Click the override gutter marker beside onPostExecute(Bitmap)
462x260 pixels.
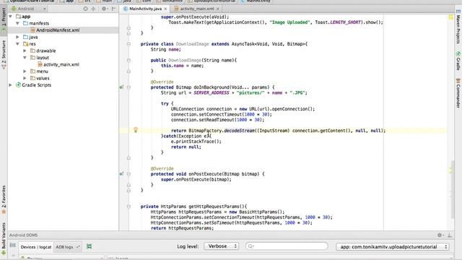click(121, 174)
